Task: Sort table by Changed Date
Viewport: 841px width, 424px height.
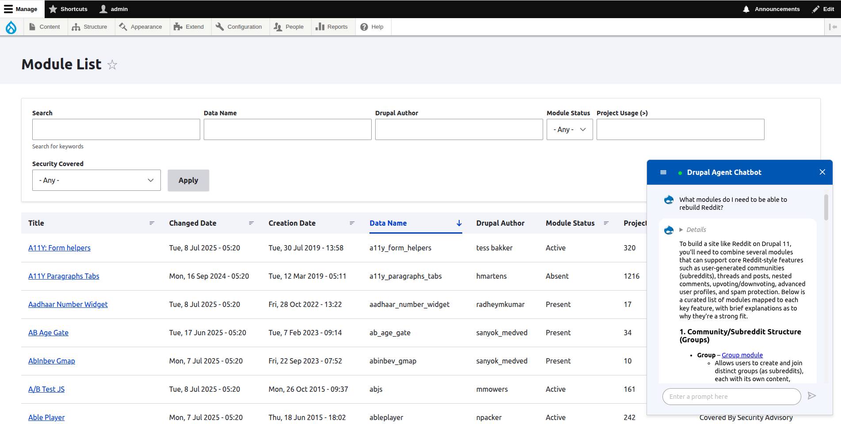Action: [x=193, y=223]
